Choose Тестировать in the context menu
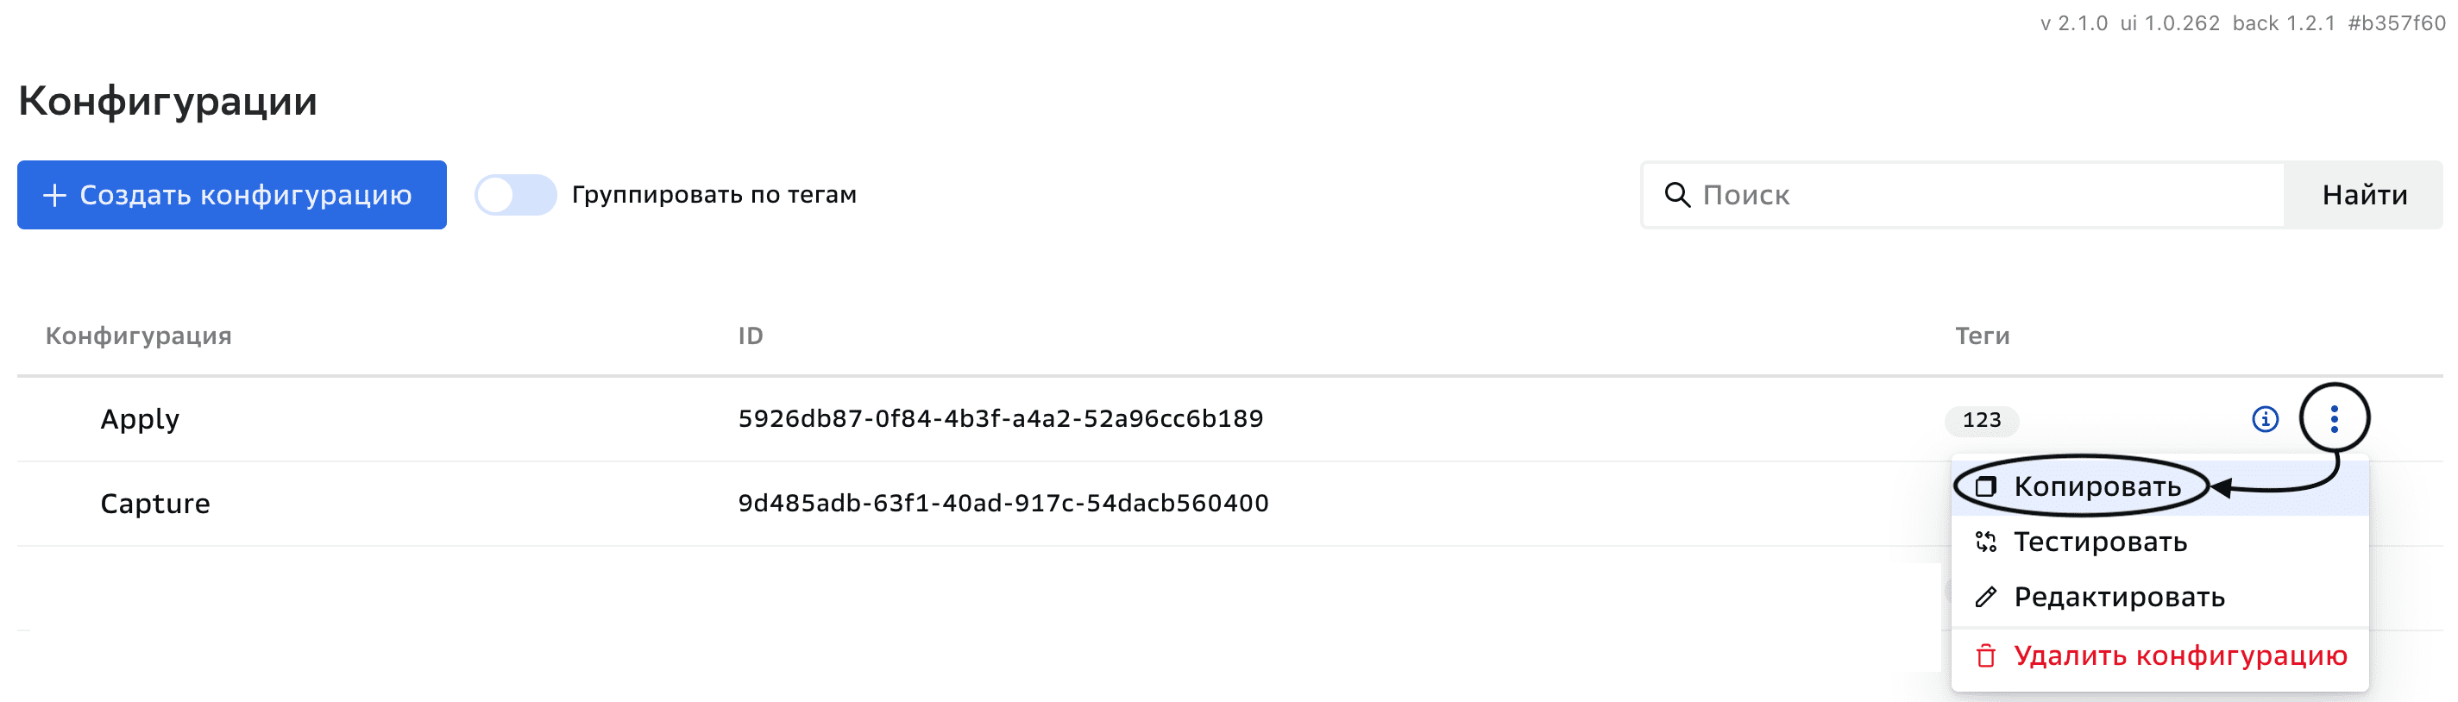 point(2100,542)
